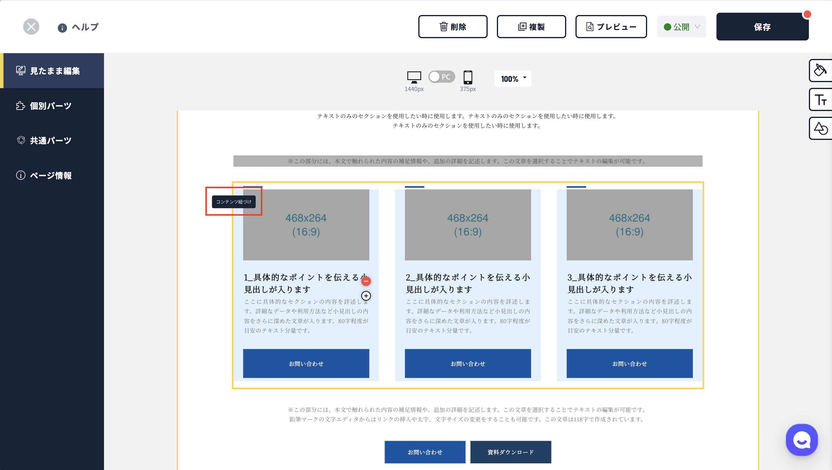Select the 共通パーツ sidebar tab
Viewport: 832px width, 470px height.
(x=52, y=140)
